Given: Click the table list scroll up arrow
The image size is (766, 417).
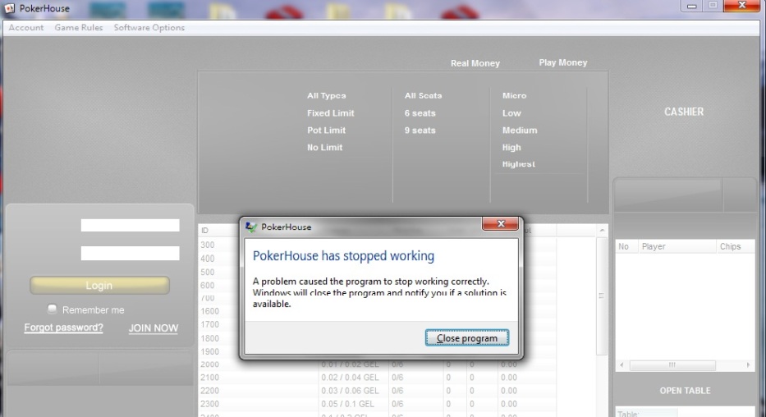Looking at the screenshot, I should [602, 230].
